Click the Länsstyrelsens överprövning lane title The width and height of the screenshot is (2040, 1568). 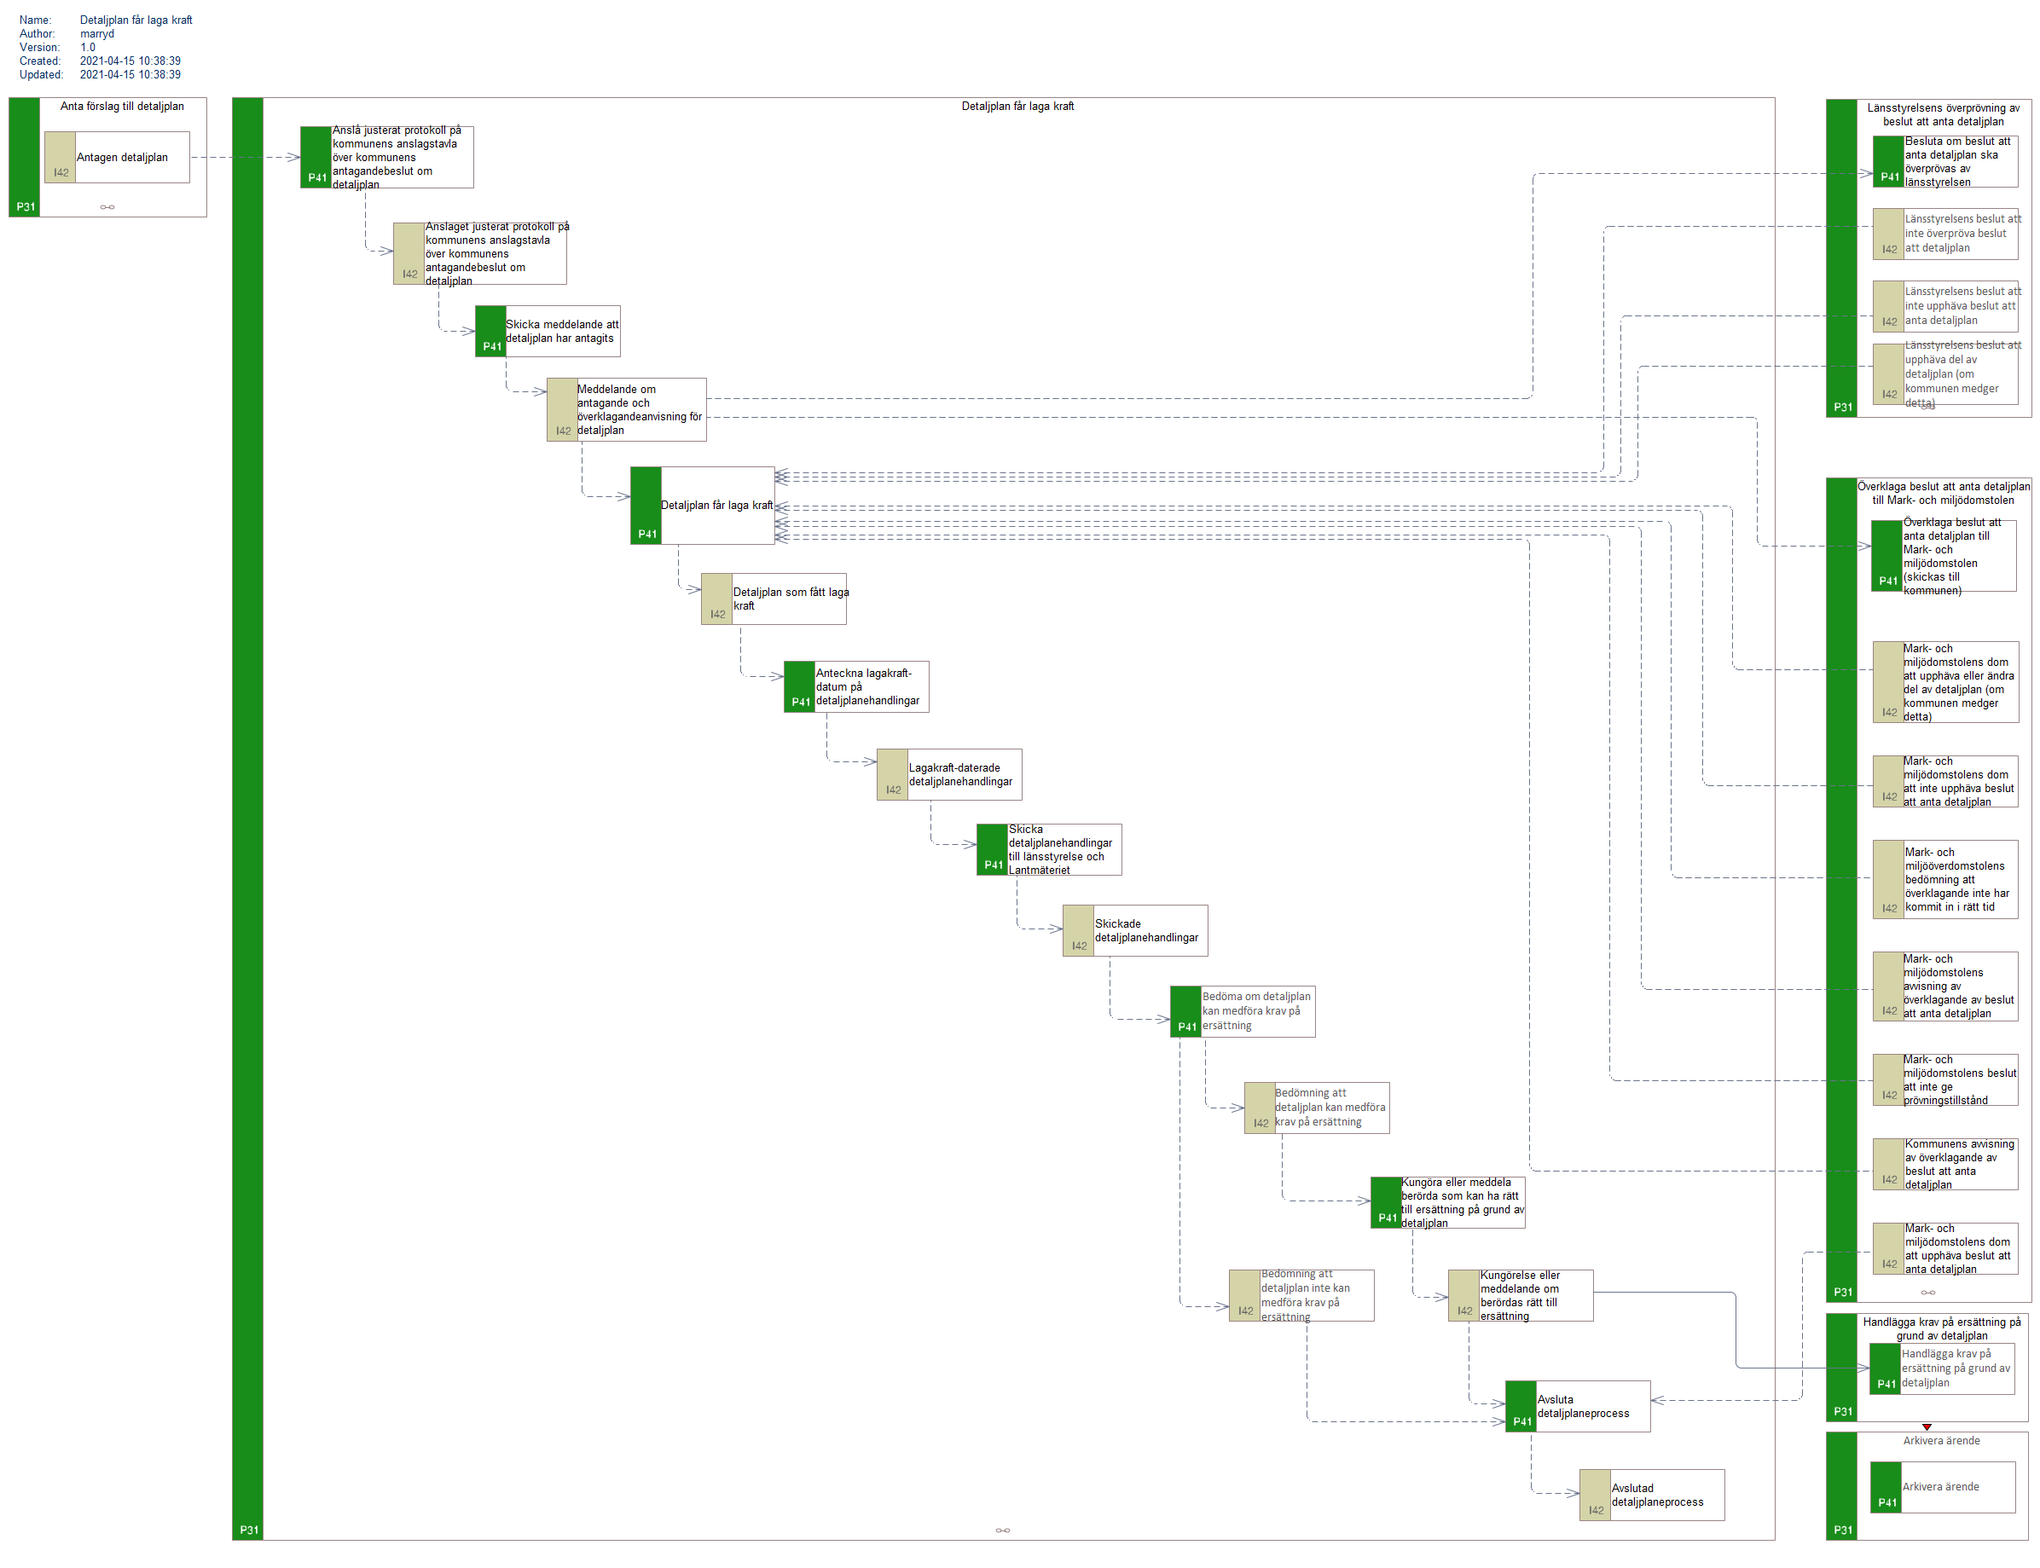tap(1942, 115)
